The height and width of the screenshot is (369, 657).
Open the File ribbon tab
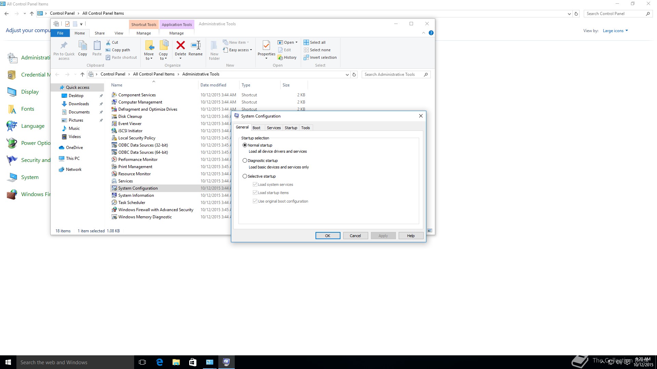(60, 33)
